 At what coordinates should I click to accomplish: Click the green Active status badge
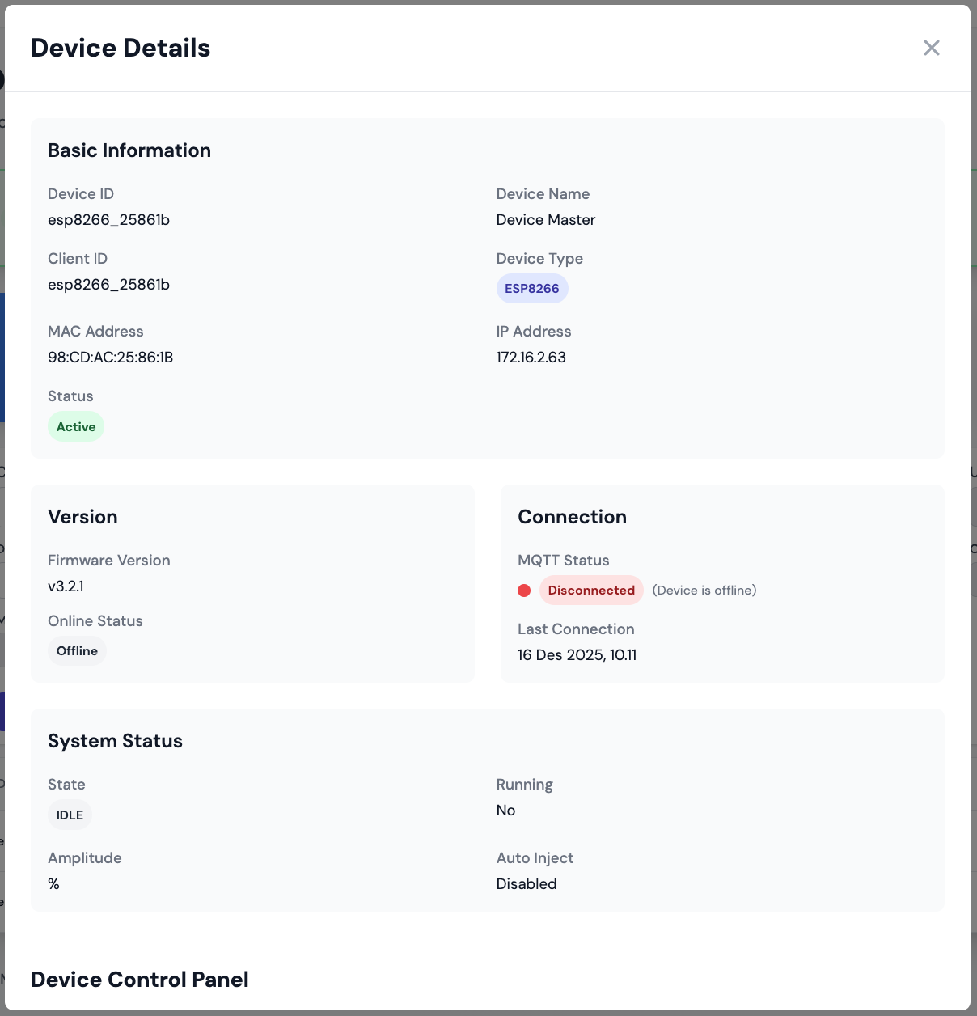(76, 426)
